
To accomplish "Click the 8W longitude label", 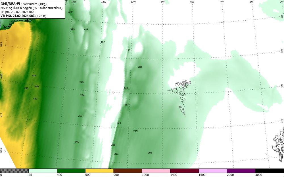I will click(163, 2).
